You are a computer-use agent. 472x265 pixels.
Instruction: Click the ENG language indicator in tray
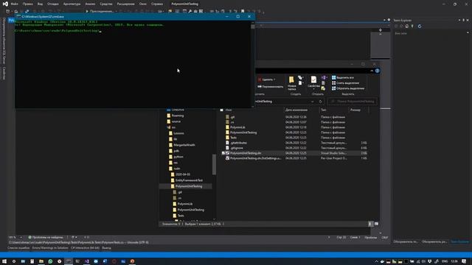(445, 261)
